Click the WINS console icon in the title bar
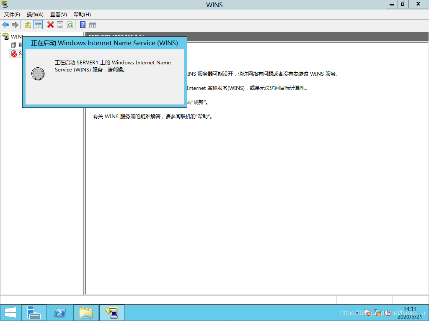 [x=4, y=4]
